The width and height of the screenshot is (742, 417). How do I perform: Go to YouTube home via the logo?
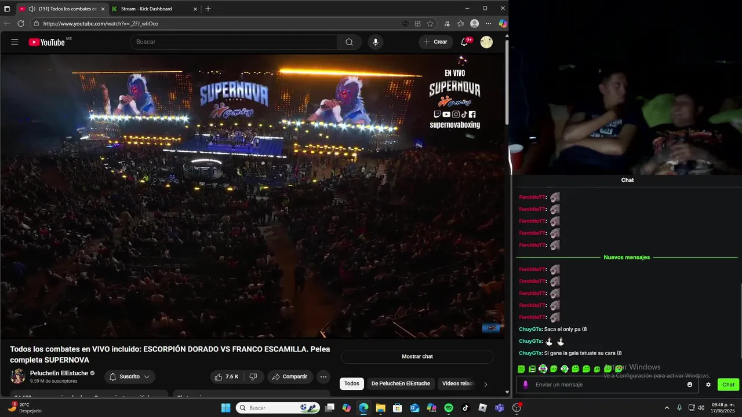coord(47,42)
